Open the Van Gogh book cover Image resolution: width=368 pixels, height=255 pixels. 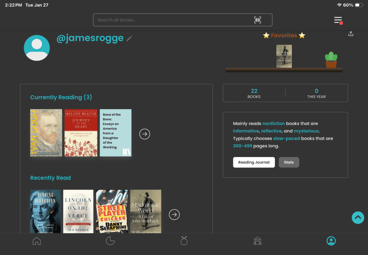pyautogui.click(x=46, y=133)
